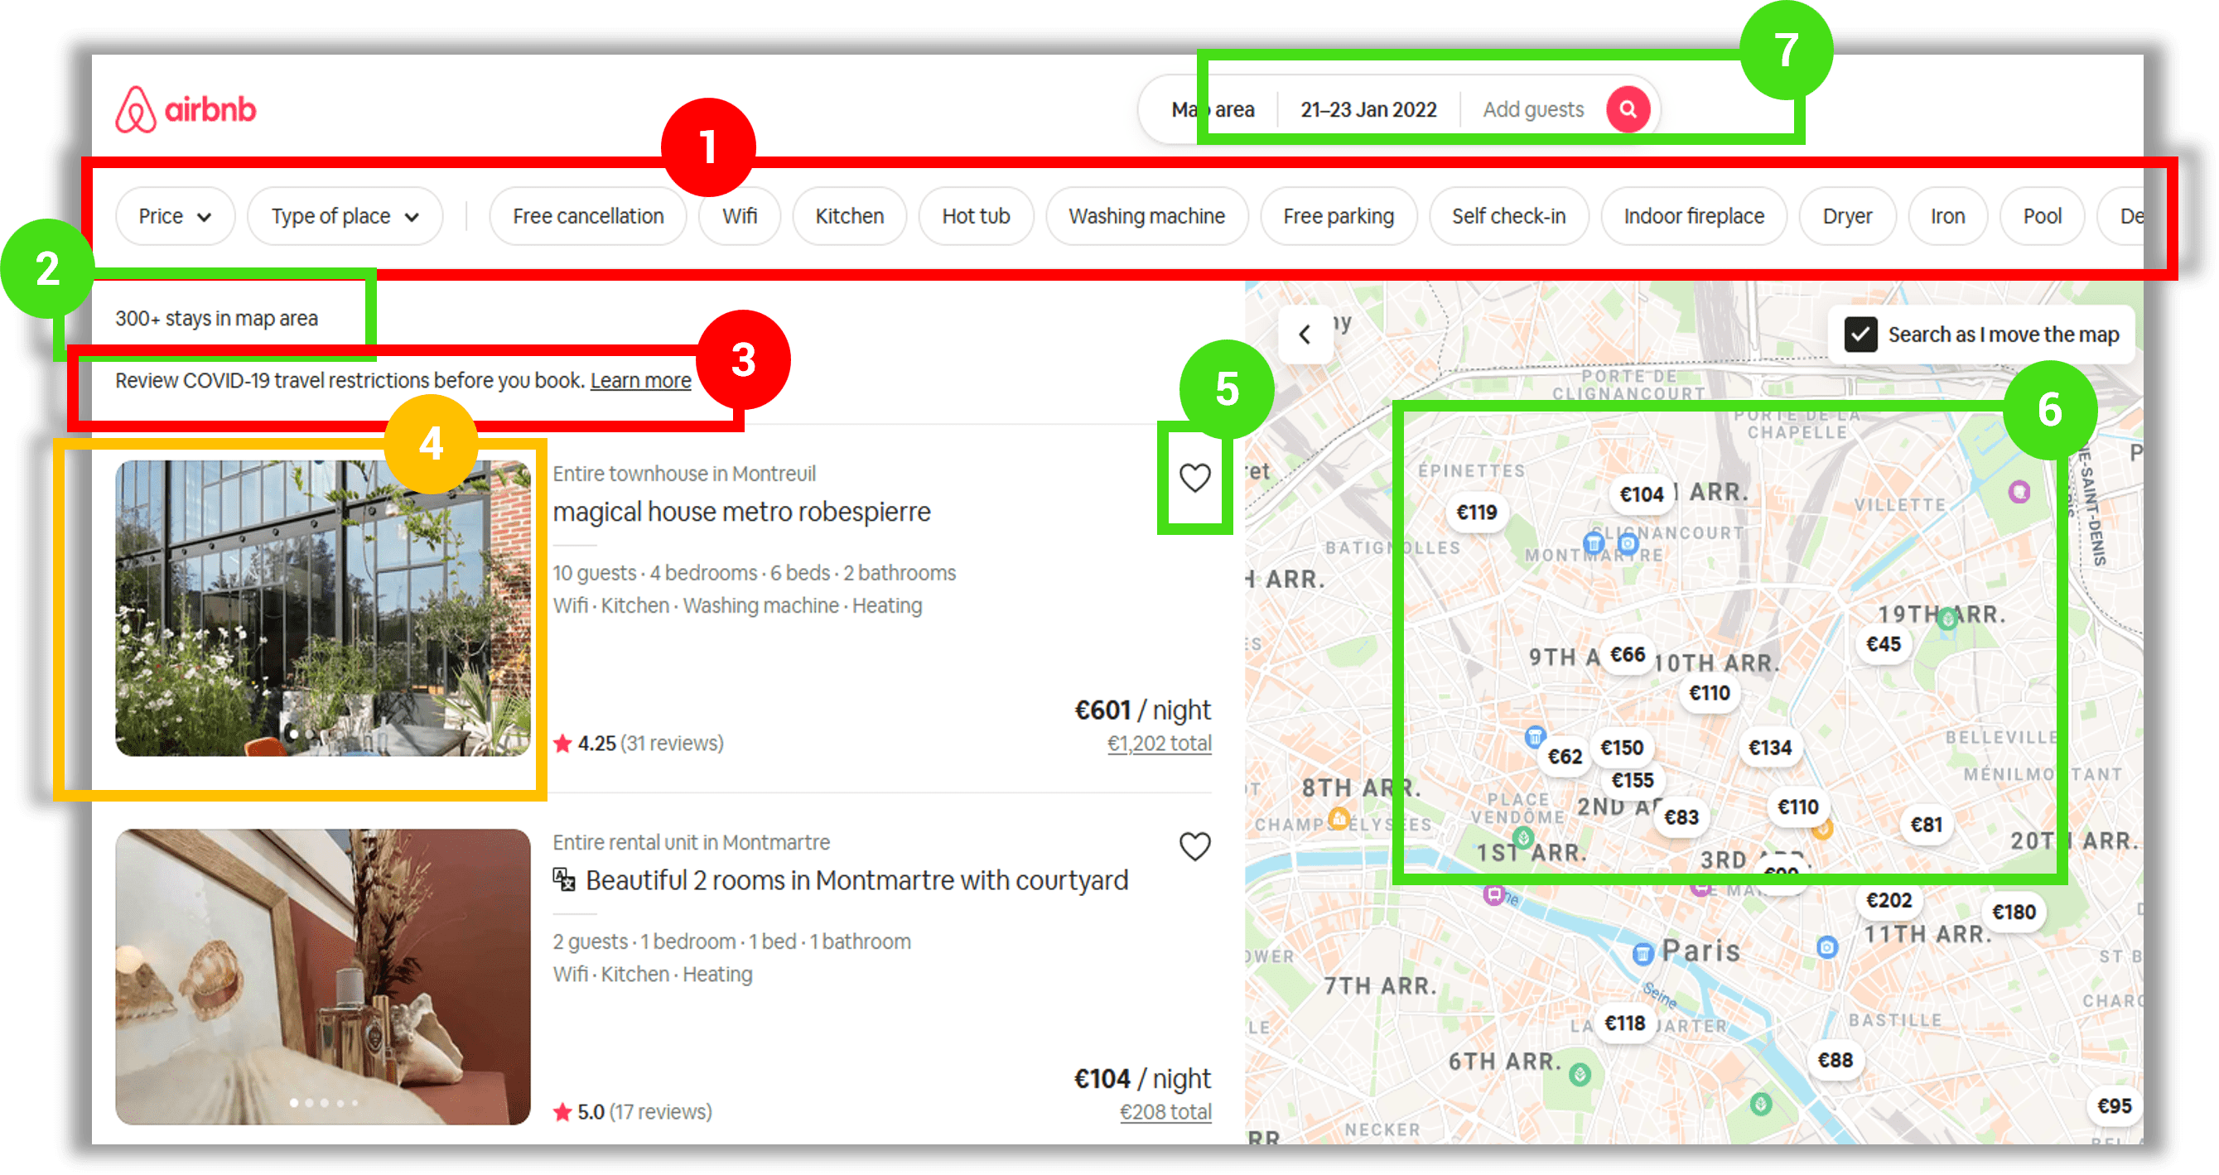Open the COVID-19 Learn more link
Viewport: 2219px width, 1175px height.
[641, 380]
